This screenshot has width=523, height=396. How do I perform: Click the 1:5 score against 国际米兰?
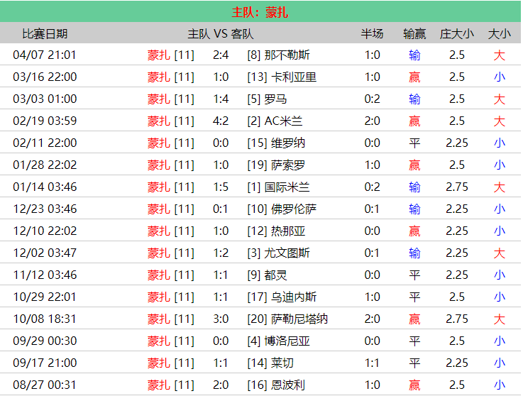pos(221,187)
